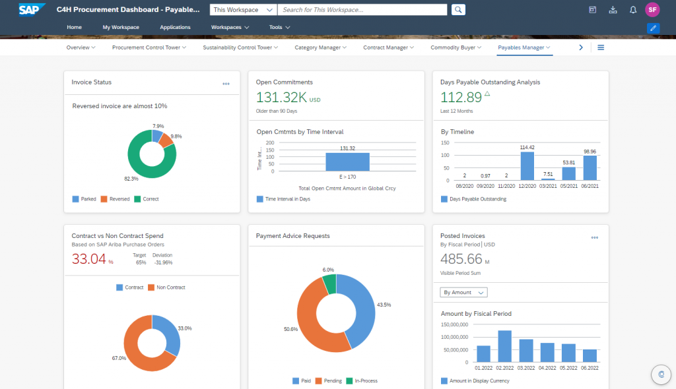Open the Applications menu item
The width and height of the screenshot is (676, 389).
(175, 28)
